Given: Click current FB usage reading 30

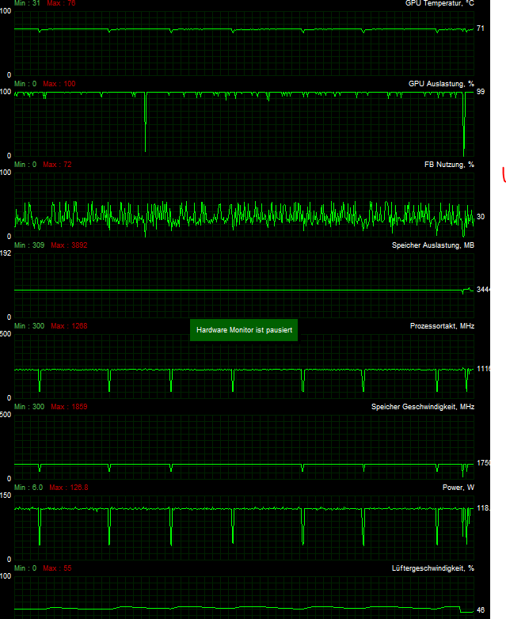Looking at the screenshot, I should tap(481, 217).
